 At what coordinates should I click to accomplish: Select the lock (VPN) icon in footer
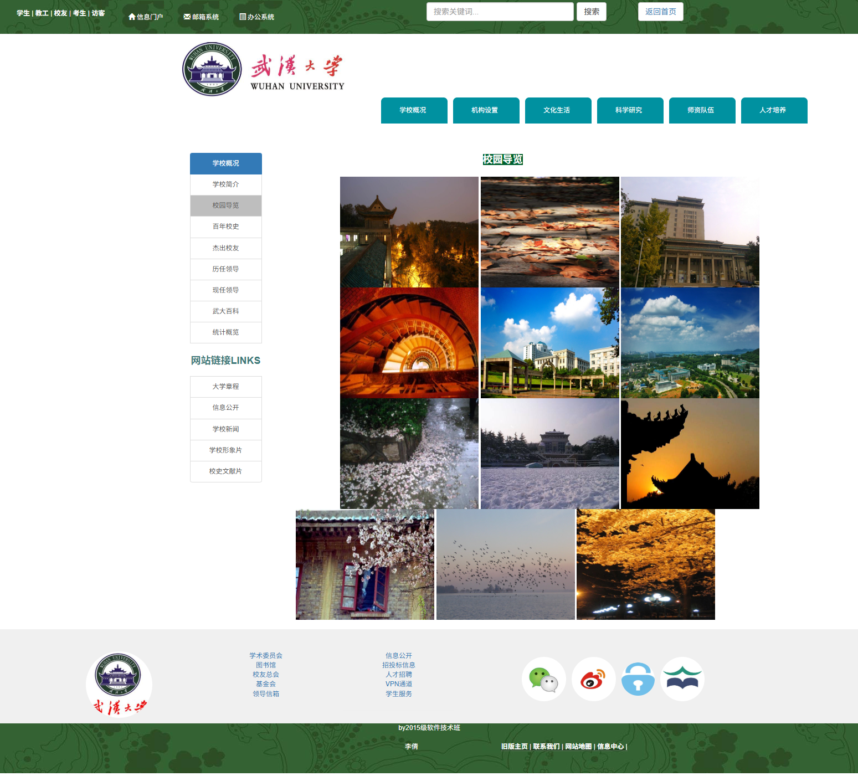638,679
